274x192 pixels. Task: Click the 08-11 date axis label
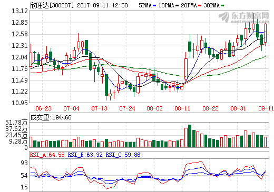182,108
